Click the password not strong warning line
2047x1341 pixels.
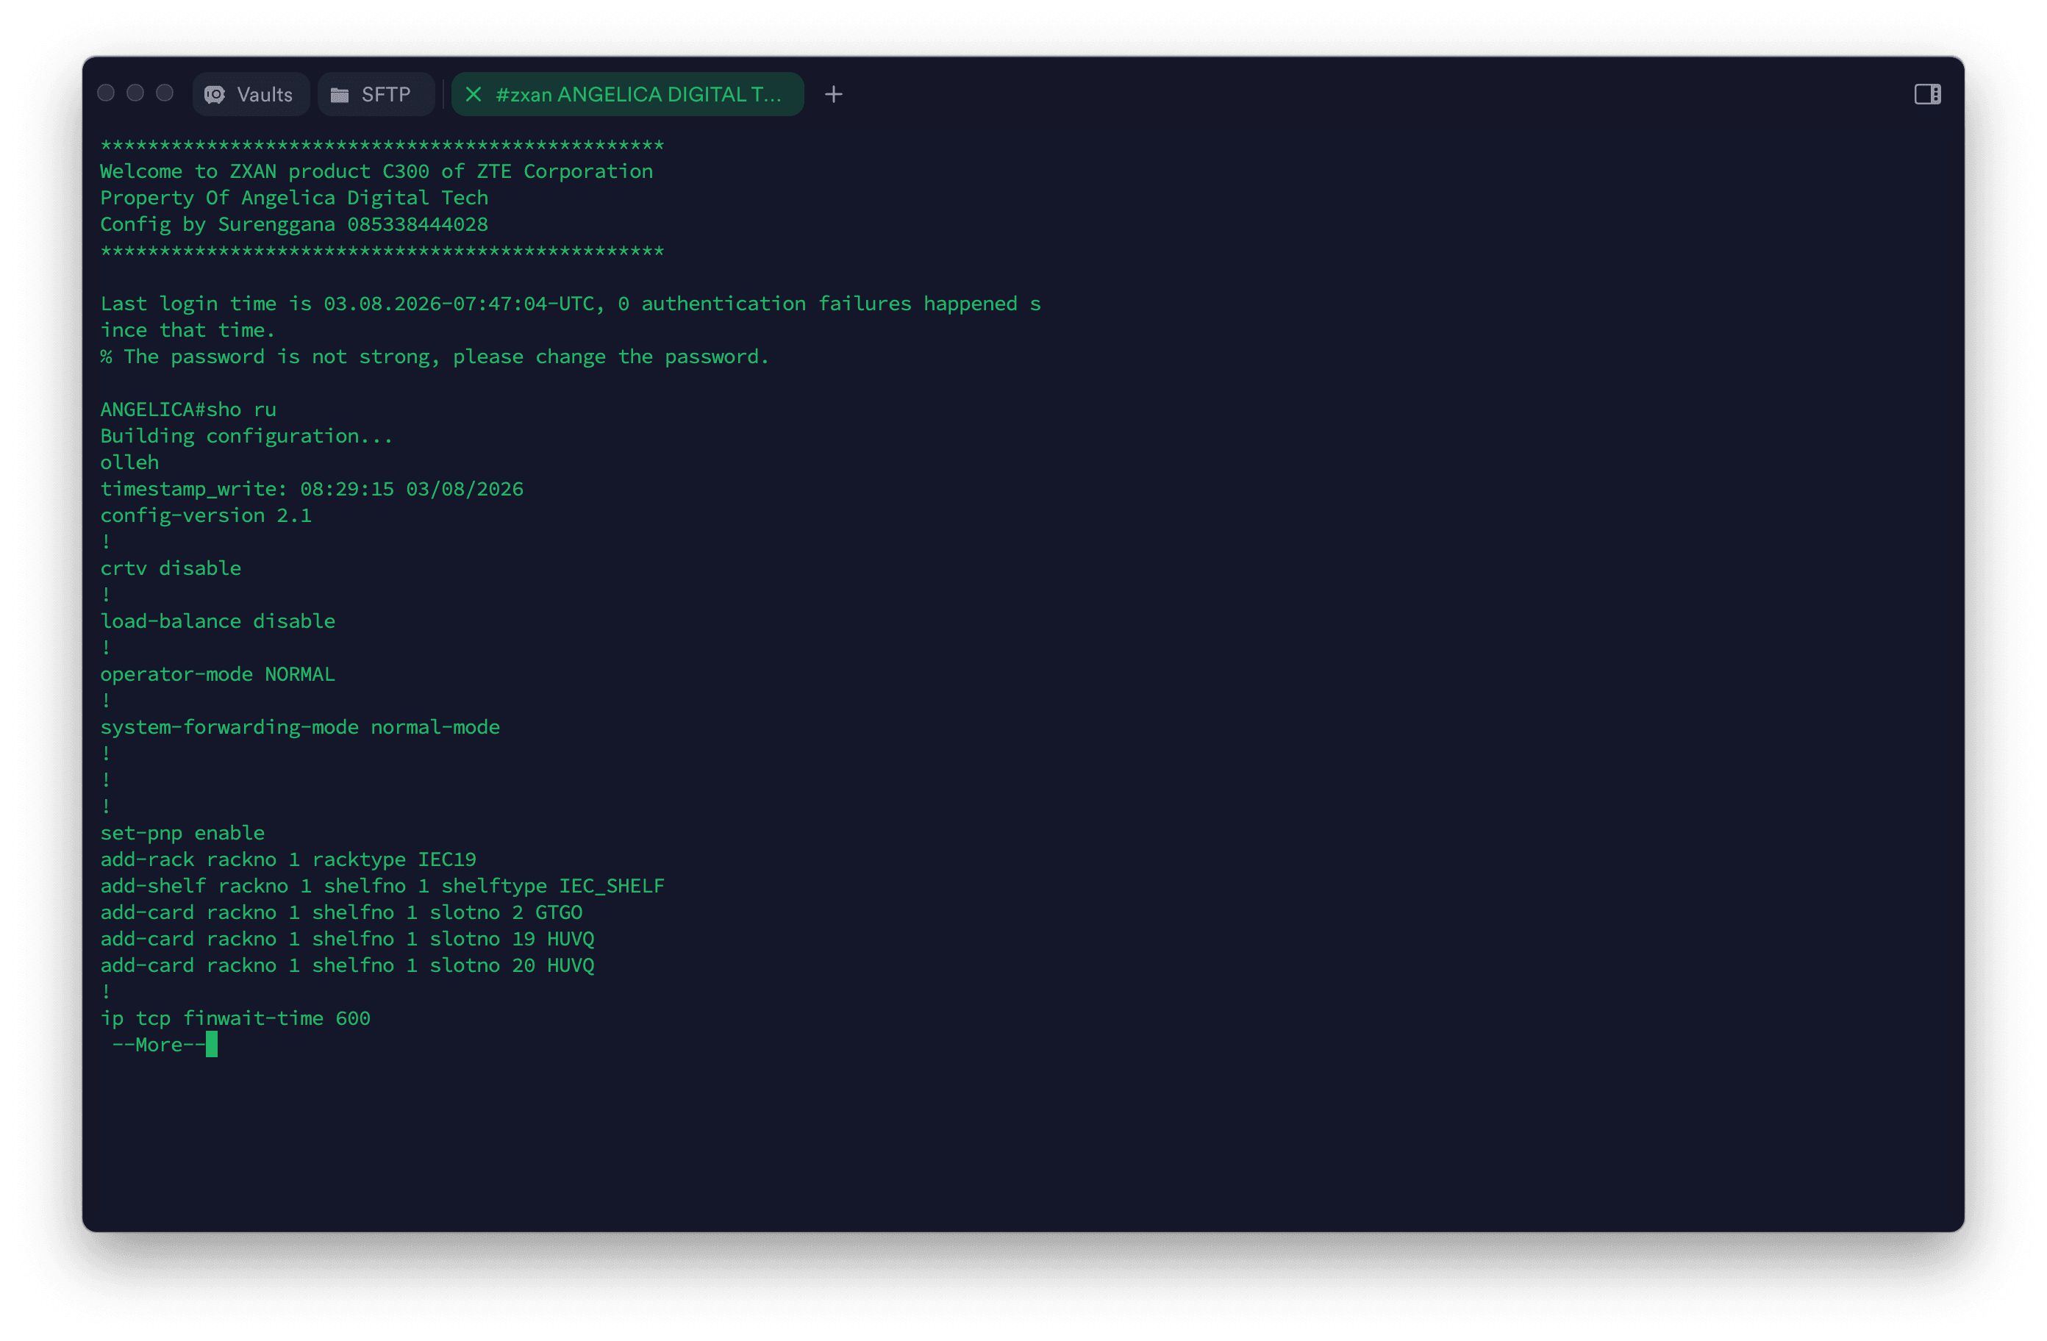[435, 356]
